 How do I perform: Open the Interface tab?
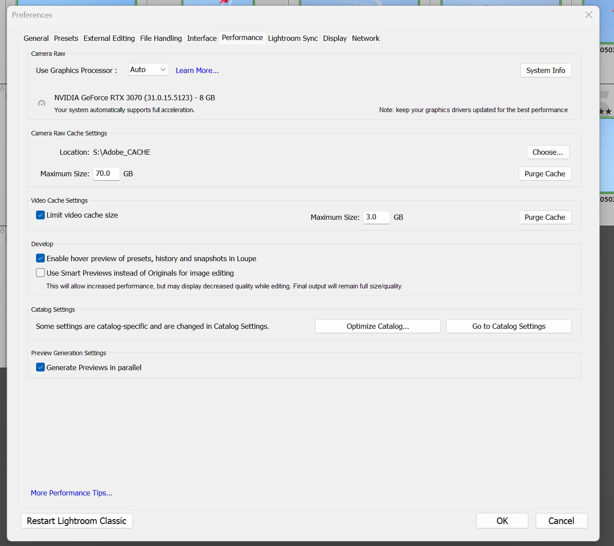coord(202,38)
